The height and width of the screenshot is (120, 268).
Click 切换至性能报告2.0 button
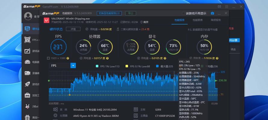(109, 13)
